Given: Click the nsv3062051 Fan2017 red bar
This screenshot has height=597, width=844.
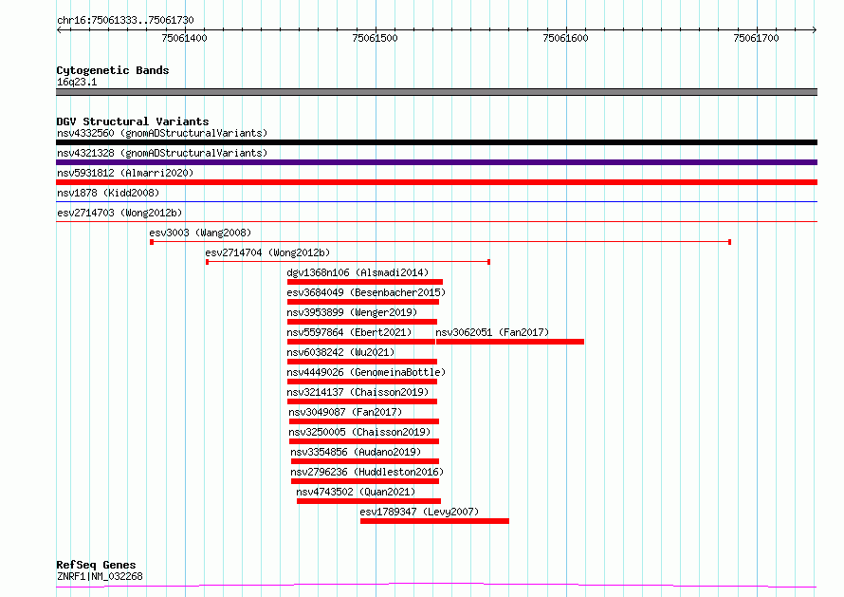Looking at the screenshot, I should tap(510, 342).
